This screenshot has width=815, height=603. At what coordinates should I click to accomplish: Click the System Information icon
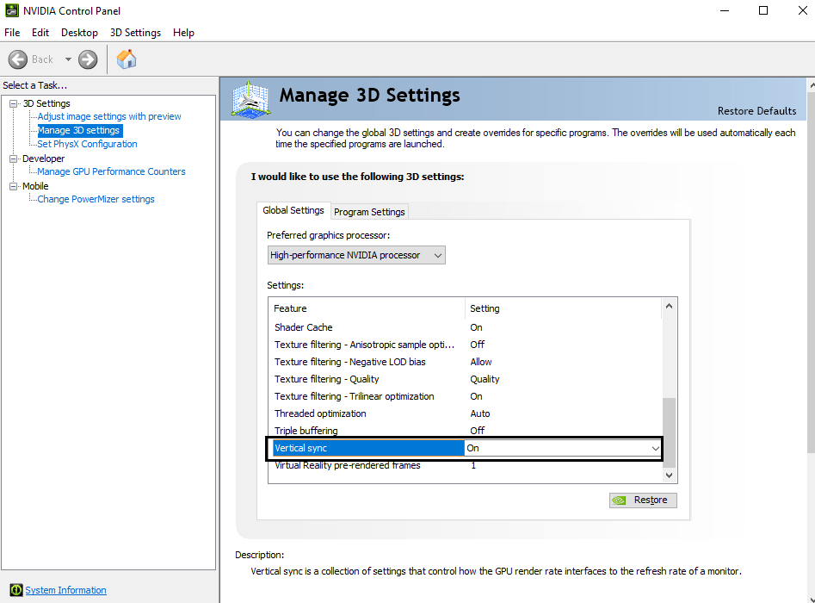point(16,590)
